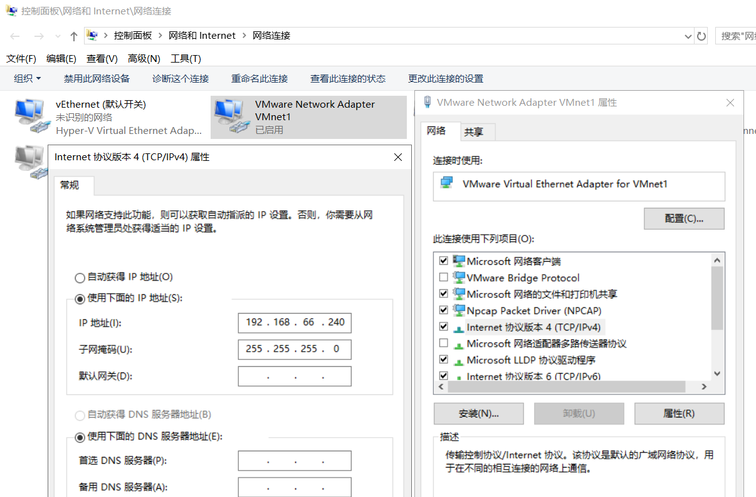Open the 编辑(E) menu
Screen dimensions: 756x497
[x=61, y=59]
